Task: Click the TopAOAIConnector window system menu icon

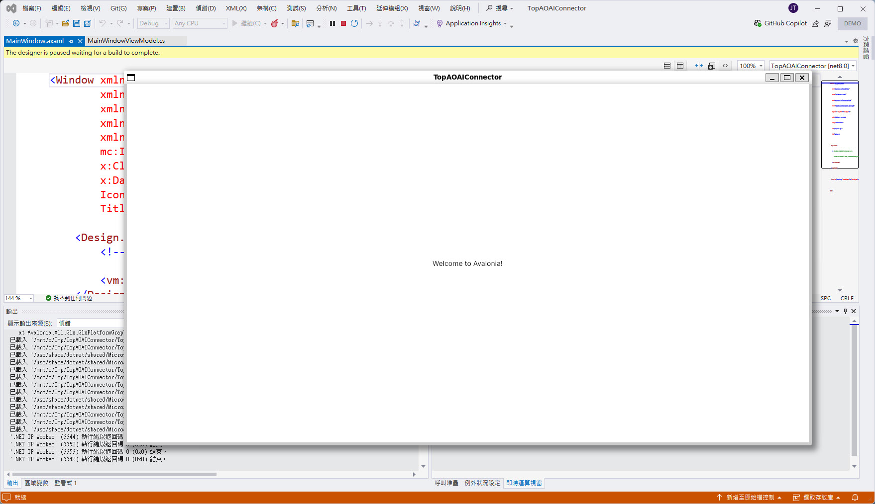Action: click(x=131, y=78)
